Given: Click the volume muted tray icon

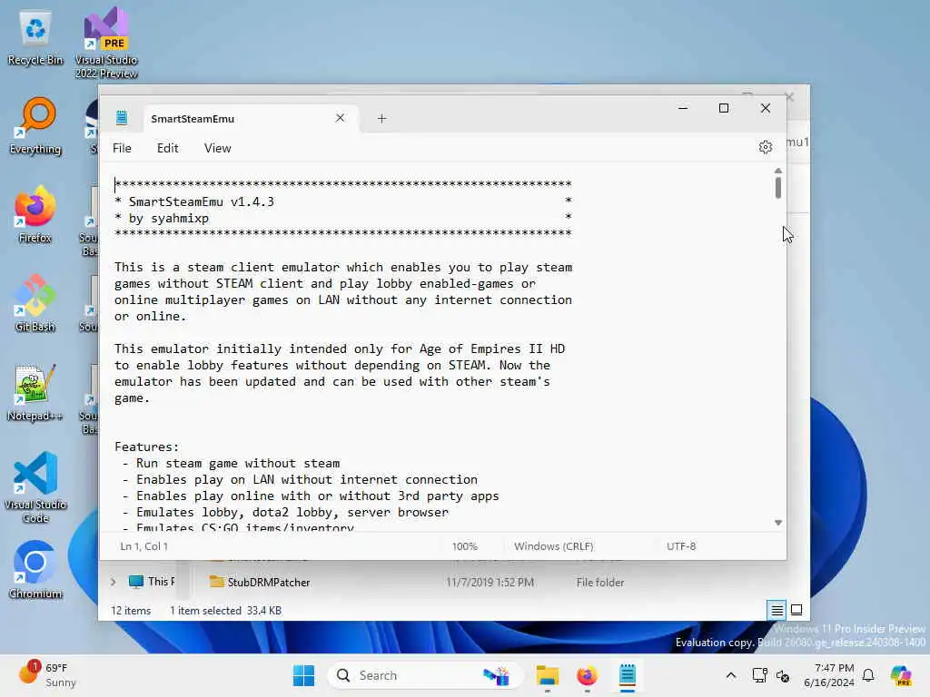Looking at the screenshot, I should tap(783, 675).
